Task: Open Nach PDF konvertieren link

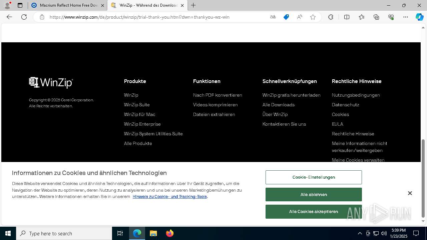Action: pyautogui.click(x=218, y=95)
